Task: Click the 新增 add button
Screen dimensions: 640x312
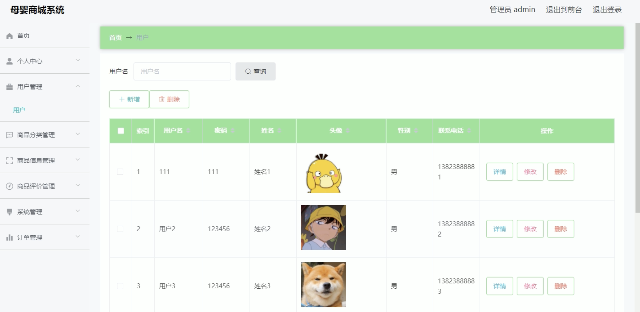Action: [129, 99]
